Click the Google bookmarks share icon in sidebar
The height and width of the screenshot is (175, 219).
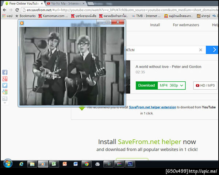(5, 92)
